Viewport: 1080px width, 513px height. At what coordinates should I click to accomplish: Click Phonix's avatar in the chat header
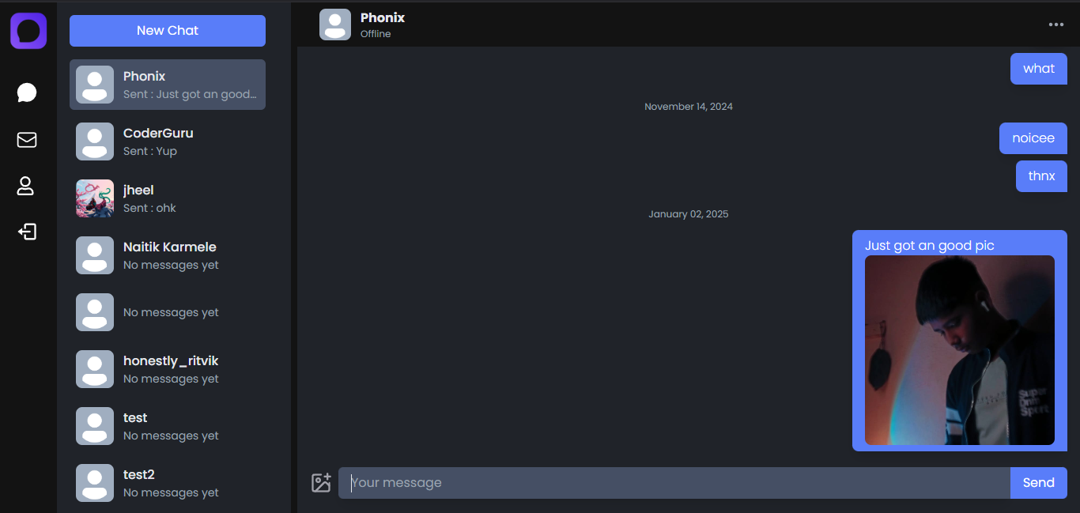tap(335, 25)
